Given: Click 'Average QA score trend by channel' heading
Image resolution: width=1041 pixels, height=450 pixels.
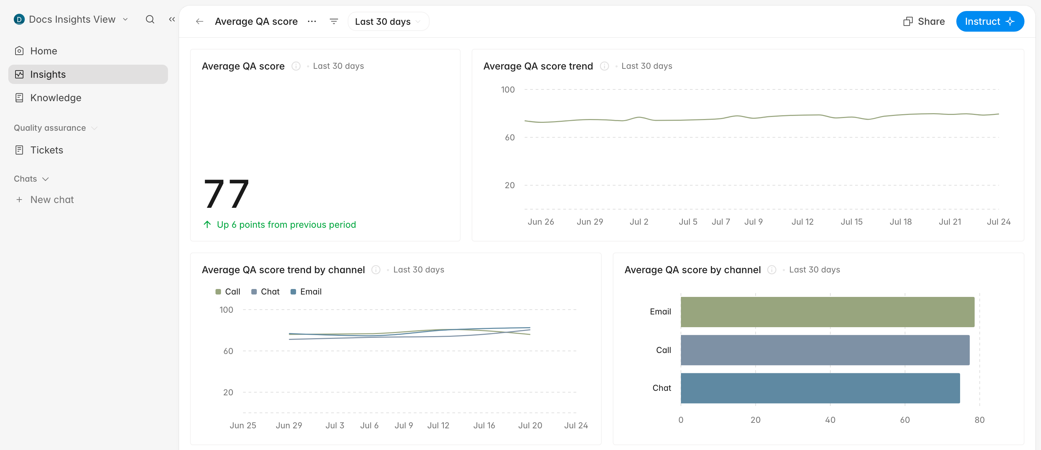Looking at the screenshot, I should [283, 269].
